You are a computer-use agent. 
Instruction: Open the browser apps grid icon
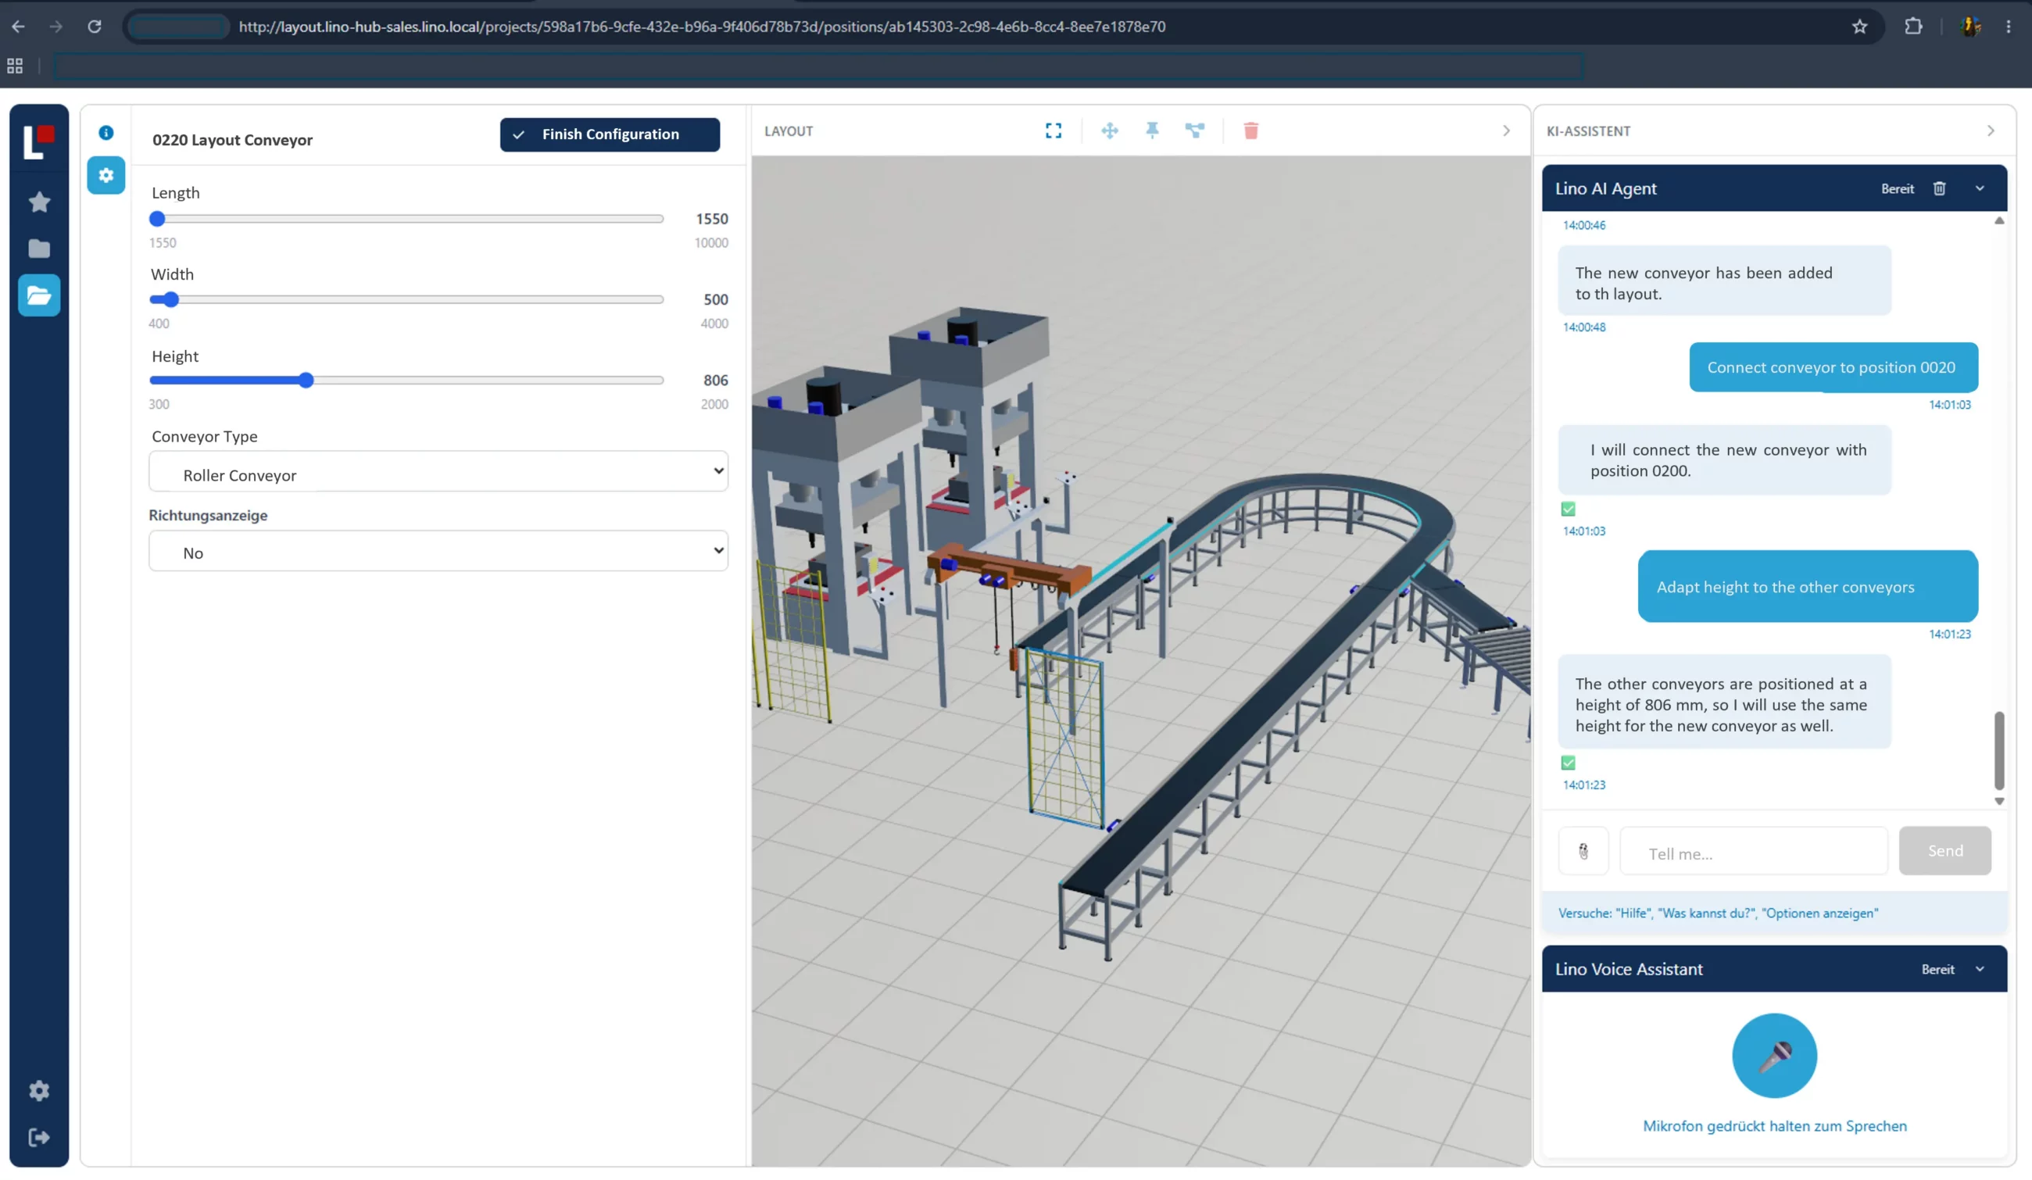[15, 66]
